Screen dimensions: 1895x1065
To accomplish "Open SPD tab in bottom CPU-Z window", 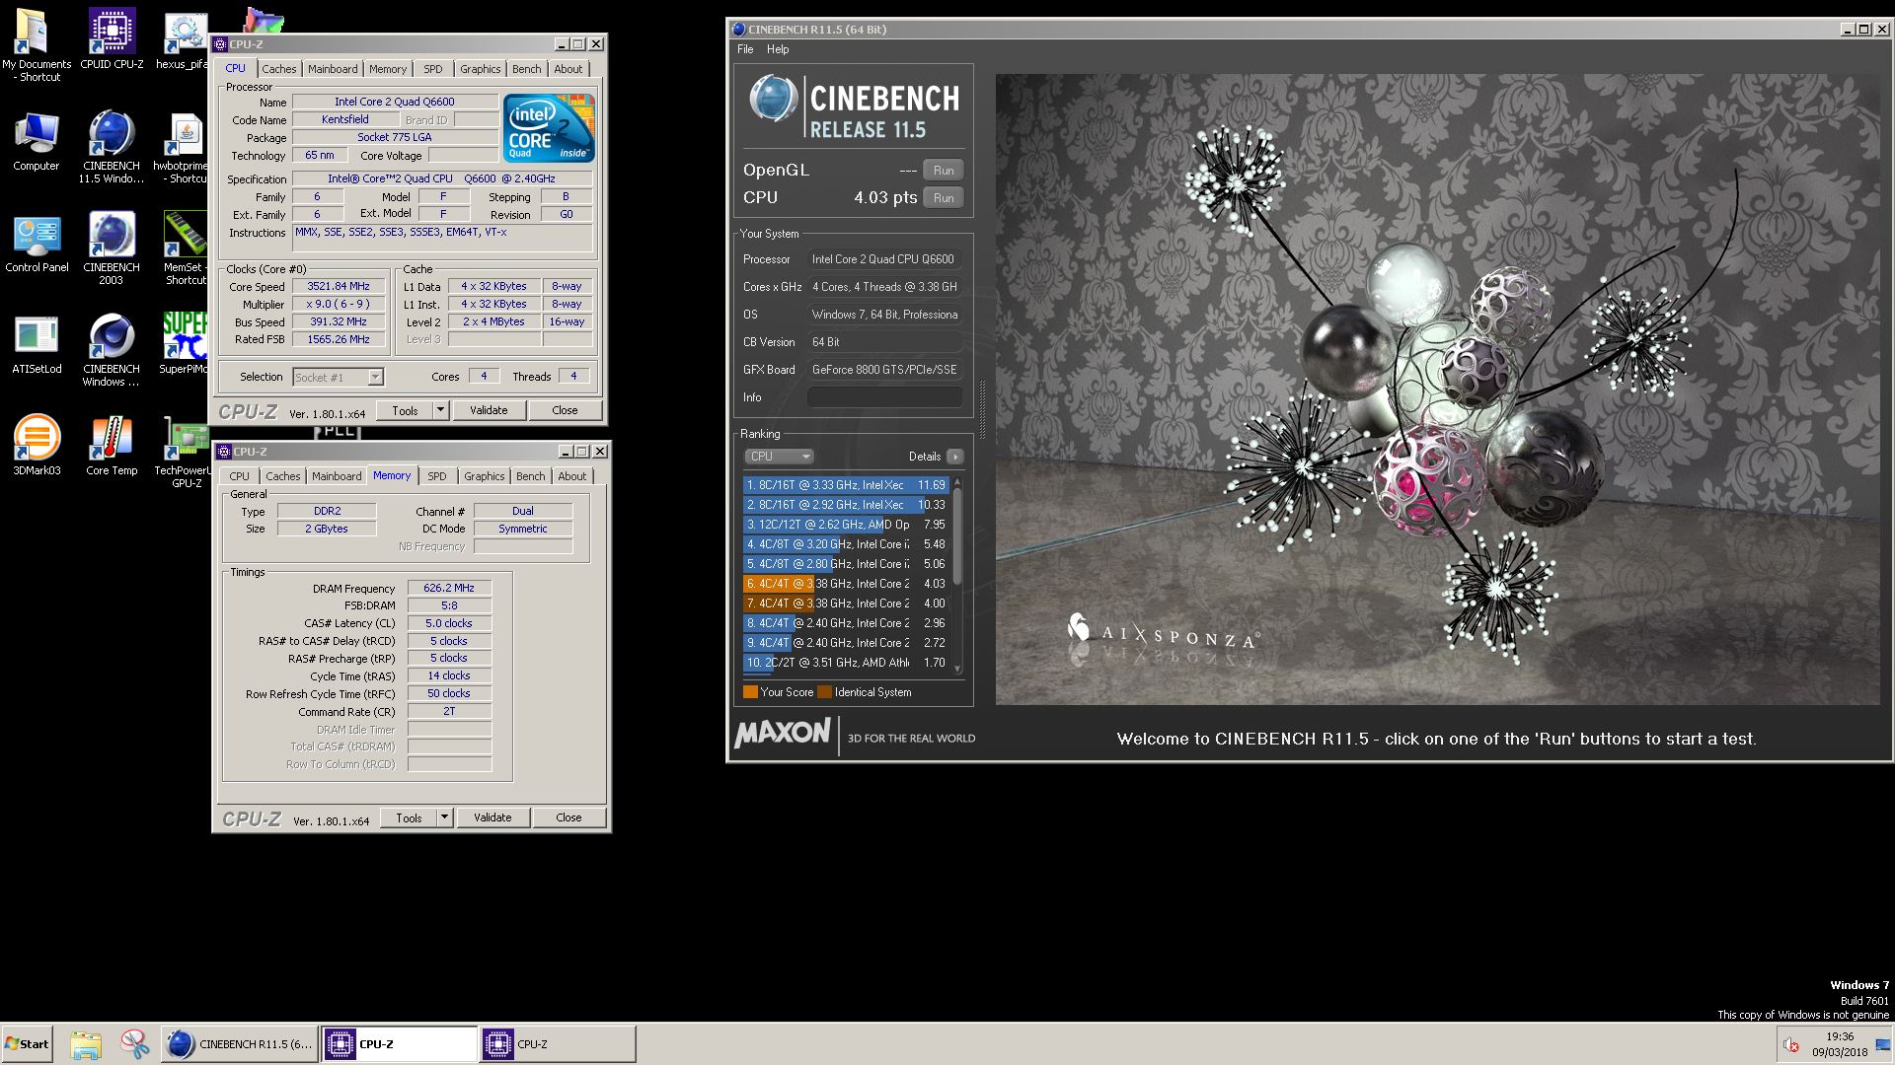I will click(437, 476).
